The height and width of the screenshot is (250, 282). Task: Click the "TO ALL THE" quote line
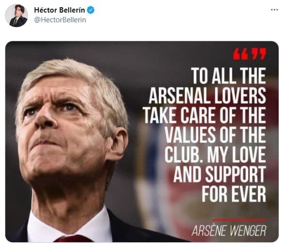pyautogui.click(x=228, y=76)
